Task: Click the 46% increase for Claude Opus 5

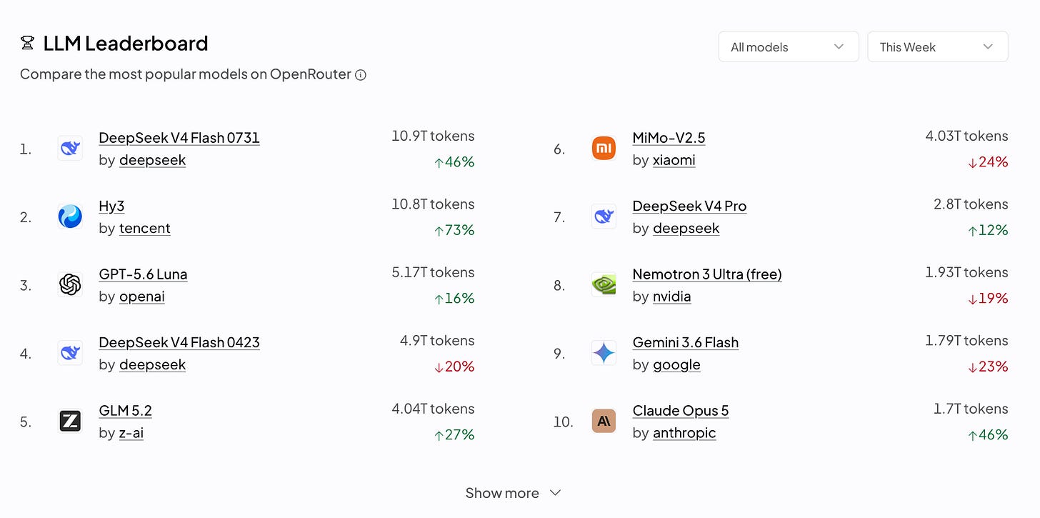Action: 988,435
